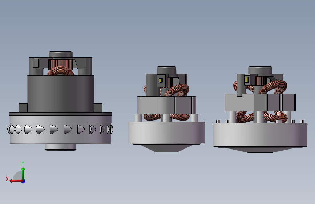Screen dimensions: 315x204
Task: Click the red X axis arrow
Action: 16,181
